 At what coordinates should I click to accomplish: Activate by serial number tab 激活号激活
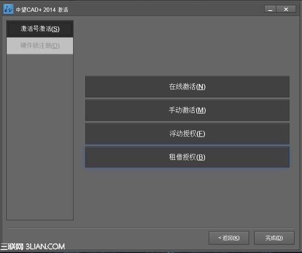(40, 29)
